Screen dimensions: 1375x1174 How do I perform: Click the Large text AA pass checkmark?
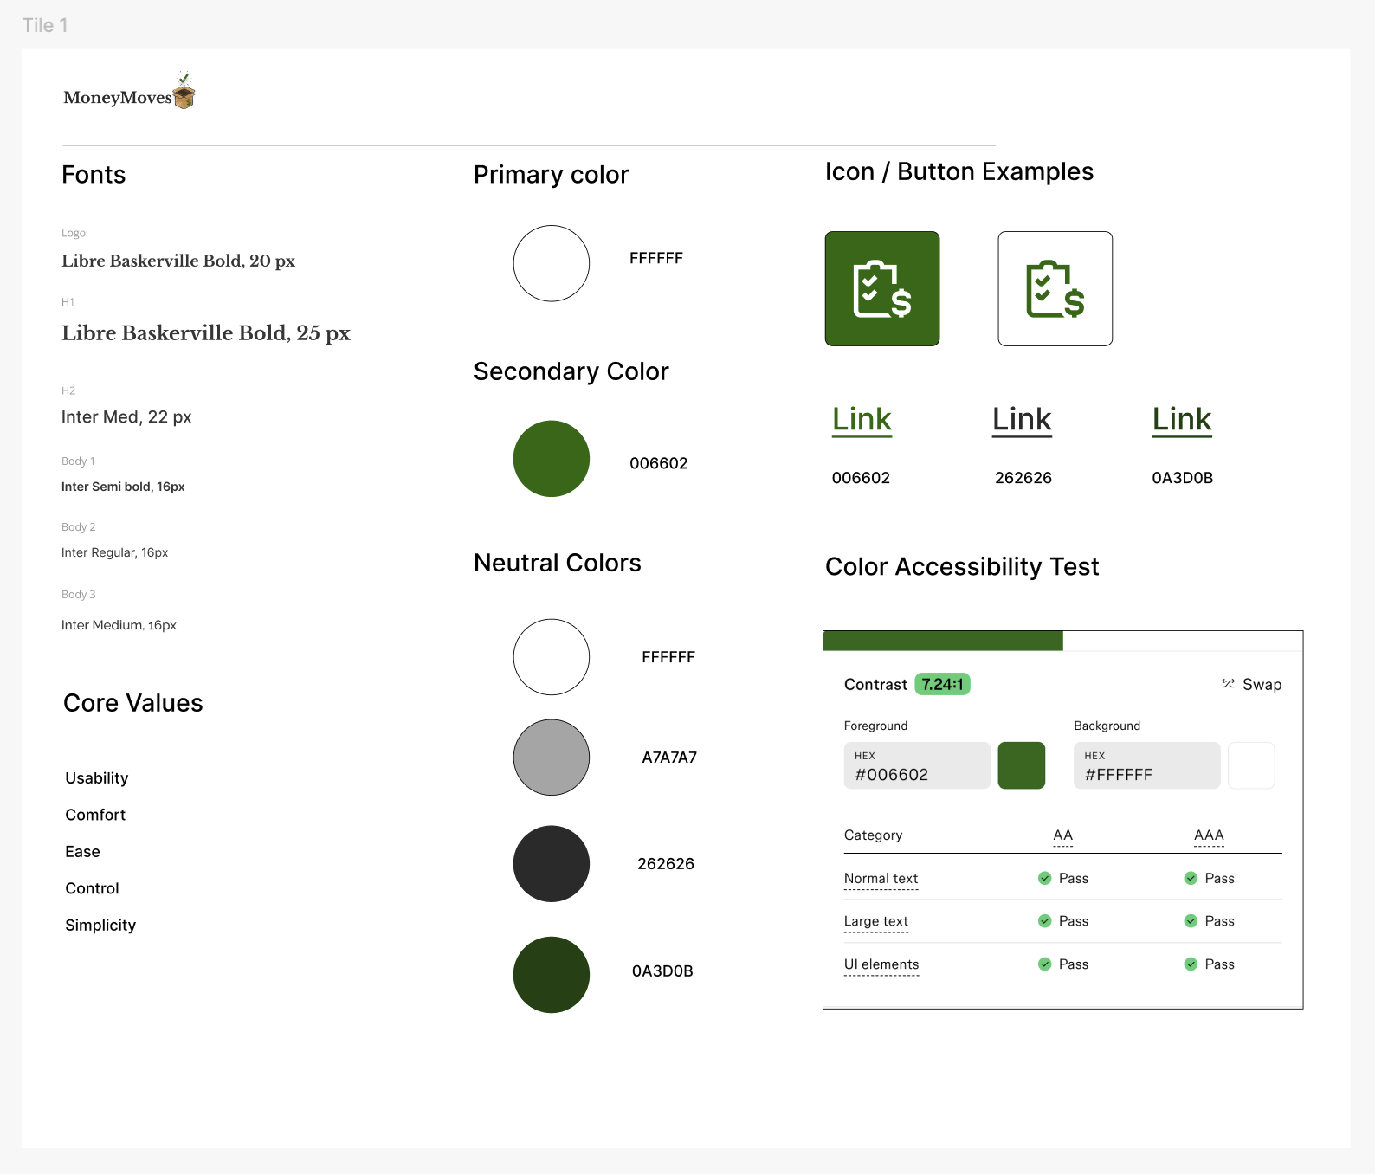pyautogui.click(x=1044, y=921)
